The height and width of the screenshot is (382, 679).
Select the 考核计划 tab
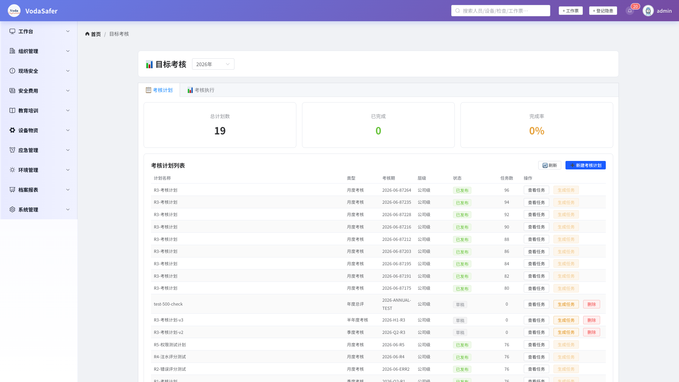point(159,90)
